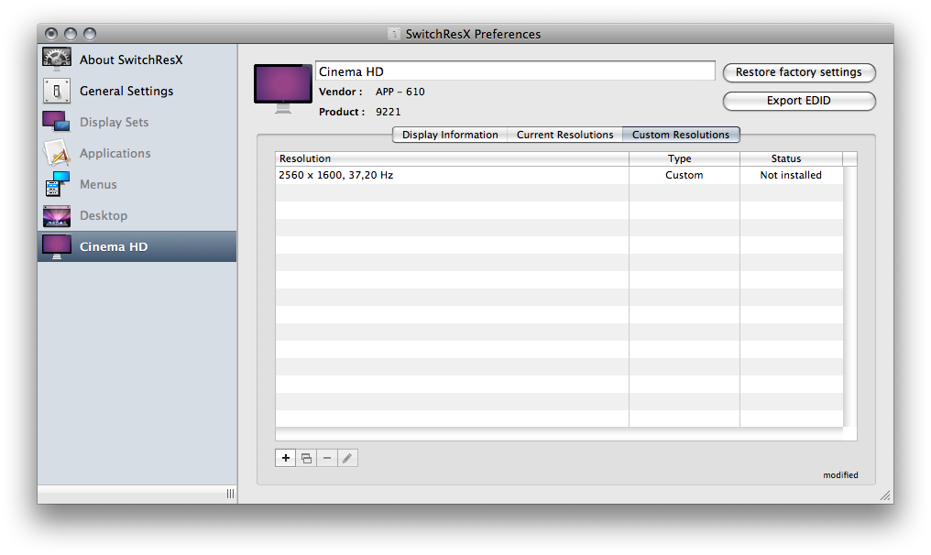931x555 pixels.
Task: Click the Applications icon in sidebar
Action: coord(57,153)
